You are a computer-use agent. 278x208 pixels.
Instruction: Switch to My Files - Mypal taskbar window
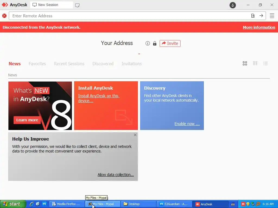click(103, 204)
